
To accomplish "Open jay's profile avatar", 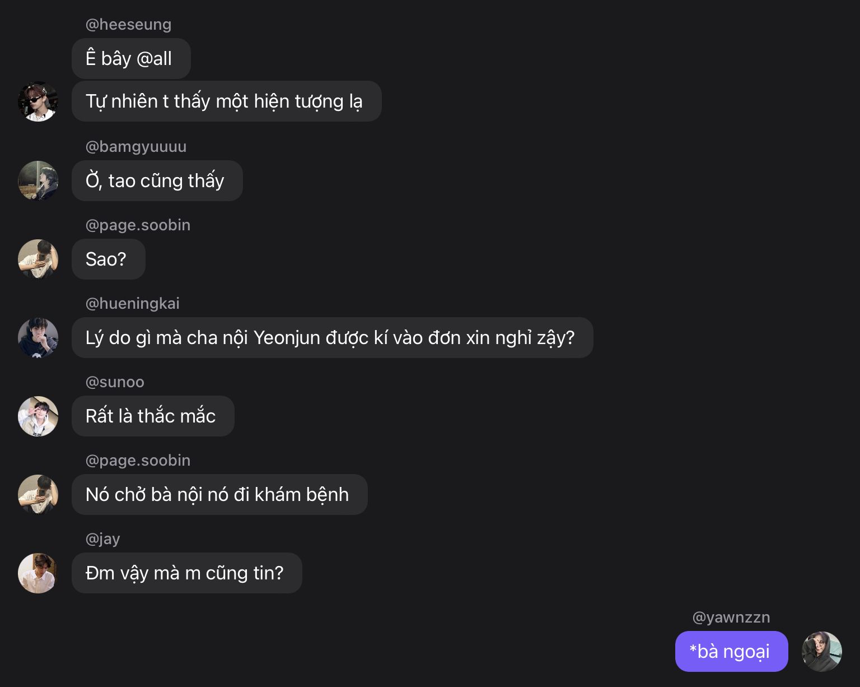I will [x=38, y=573].
